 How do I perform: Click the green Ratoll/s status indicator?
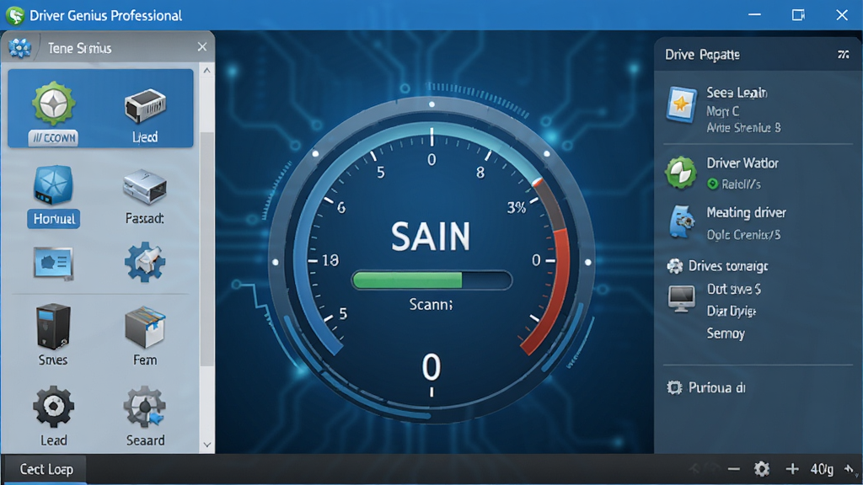point(713,184)
